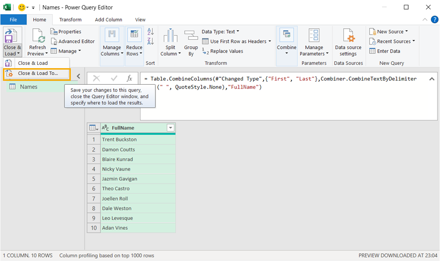Open the File tab

click(x=13, y=19)
